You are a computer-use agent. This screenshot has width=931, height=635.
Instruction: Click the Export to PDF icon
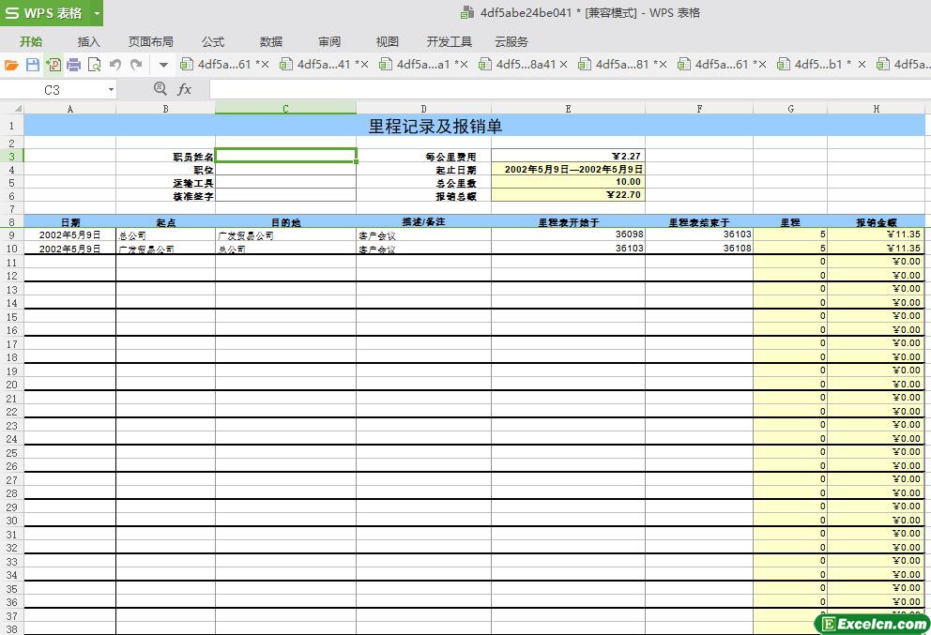click(x=53, y=65)
